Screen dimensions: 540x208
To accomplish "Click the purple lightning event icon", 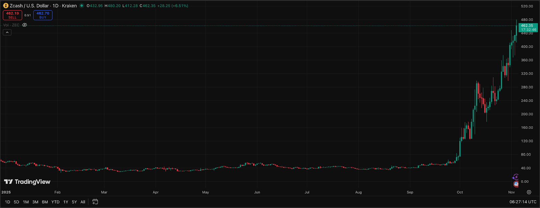I will (515, 177).
